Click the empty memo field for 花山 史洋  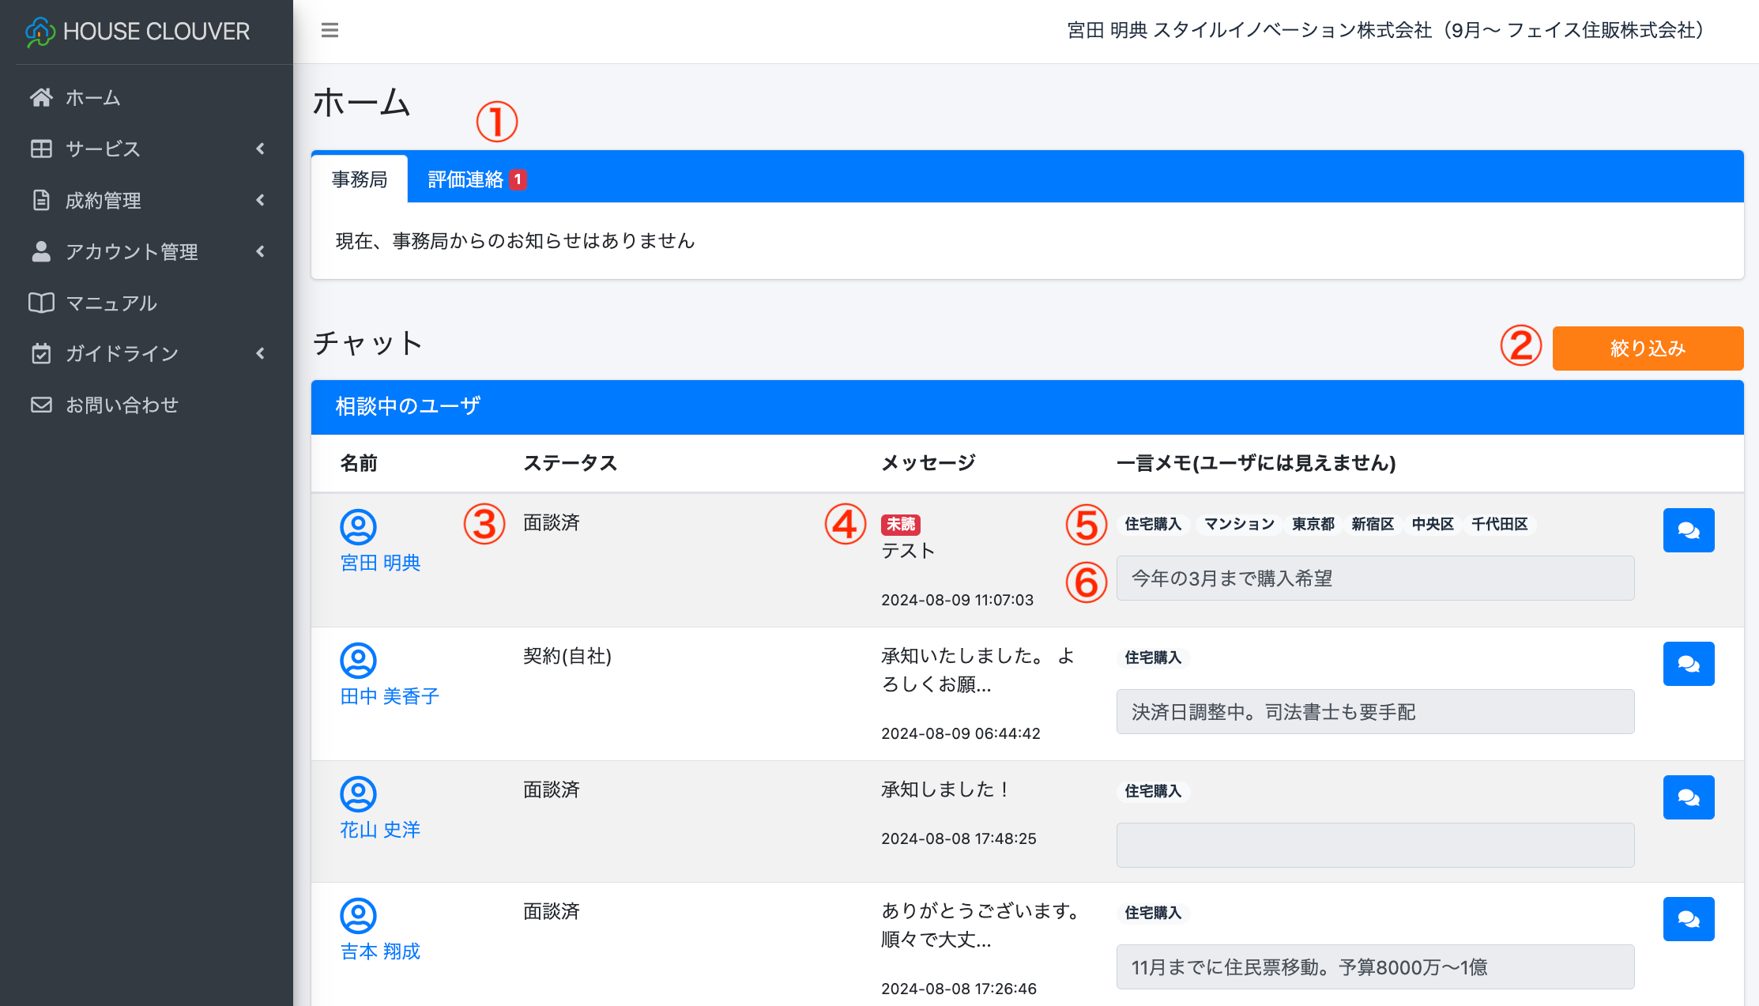tap(1374, 845)
